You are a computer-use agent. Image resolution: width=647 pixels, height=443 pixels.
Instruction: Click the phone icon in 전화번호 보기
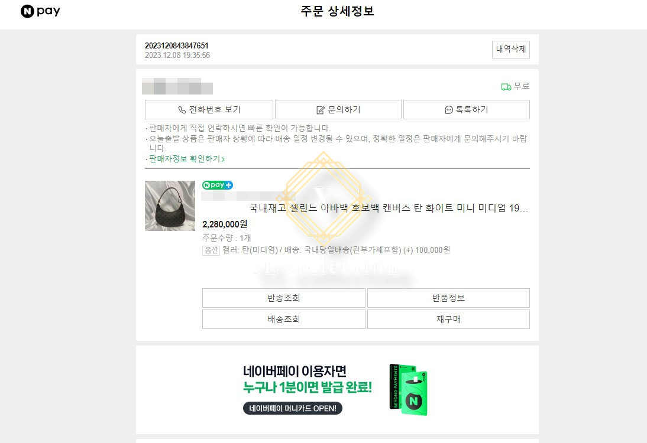182,110
